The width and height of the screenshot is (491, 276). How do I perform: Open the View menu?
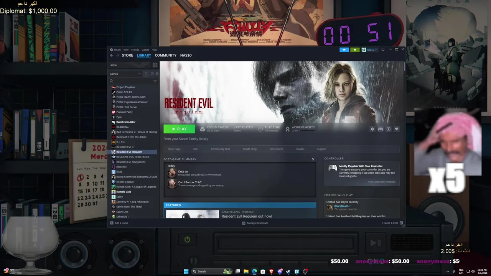(126, 50)
